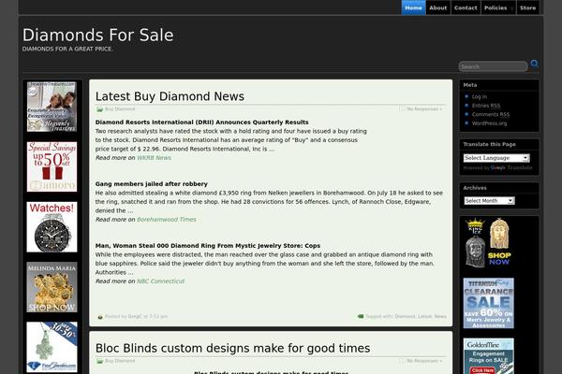Viewport: 562px width, 374px height.
Task: Click folder icon beside Latest Buy Diamond News category
Action: pos(100,109)
